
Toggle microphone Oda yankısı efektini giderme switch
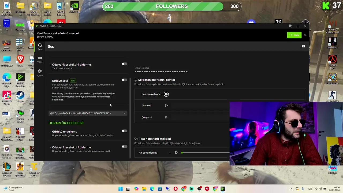click(124, 64)
